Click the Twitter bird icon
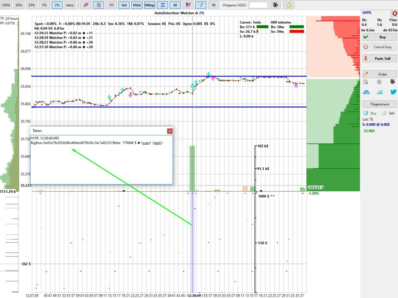 coord(393,92)
